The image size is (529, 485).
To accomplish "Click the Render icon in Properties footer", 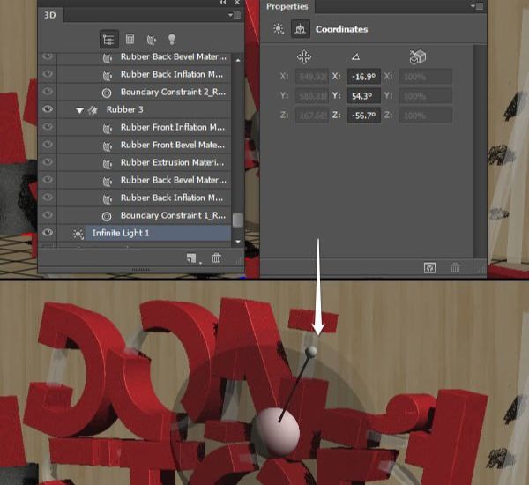I will [429, 268].
